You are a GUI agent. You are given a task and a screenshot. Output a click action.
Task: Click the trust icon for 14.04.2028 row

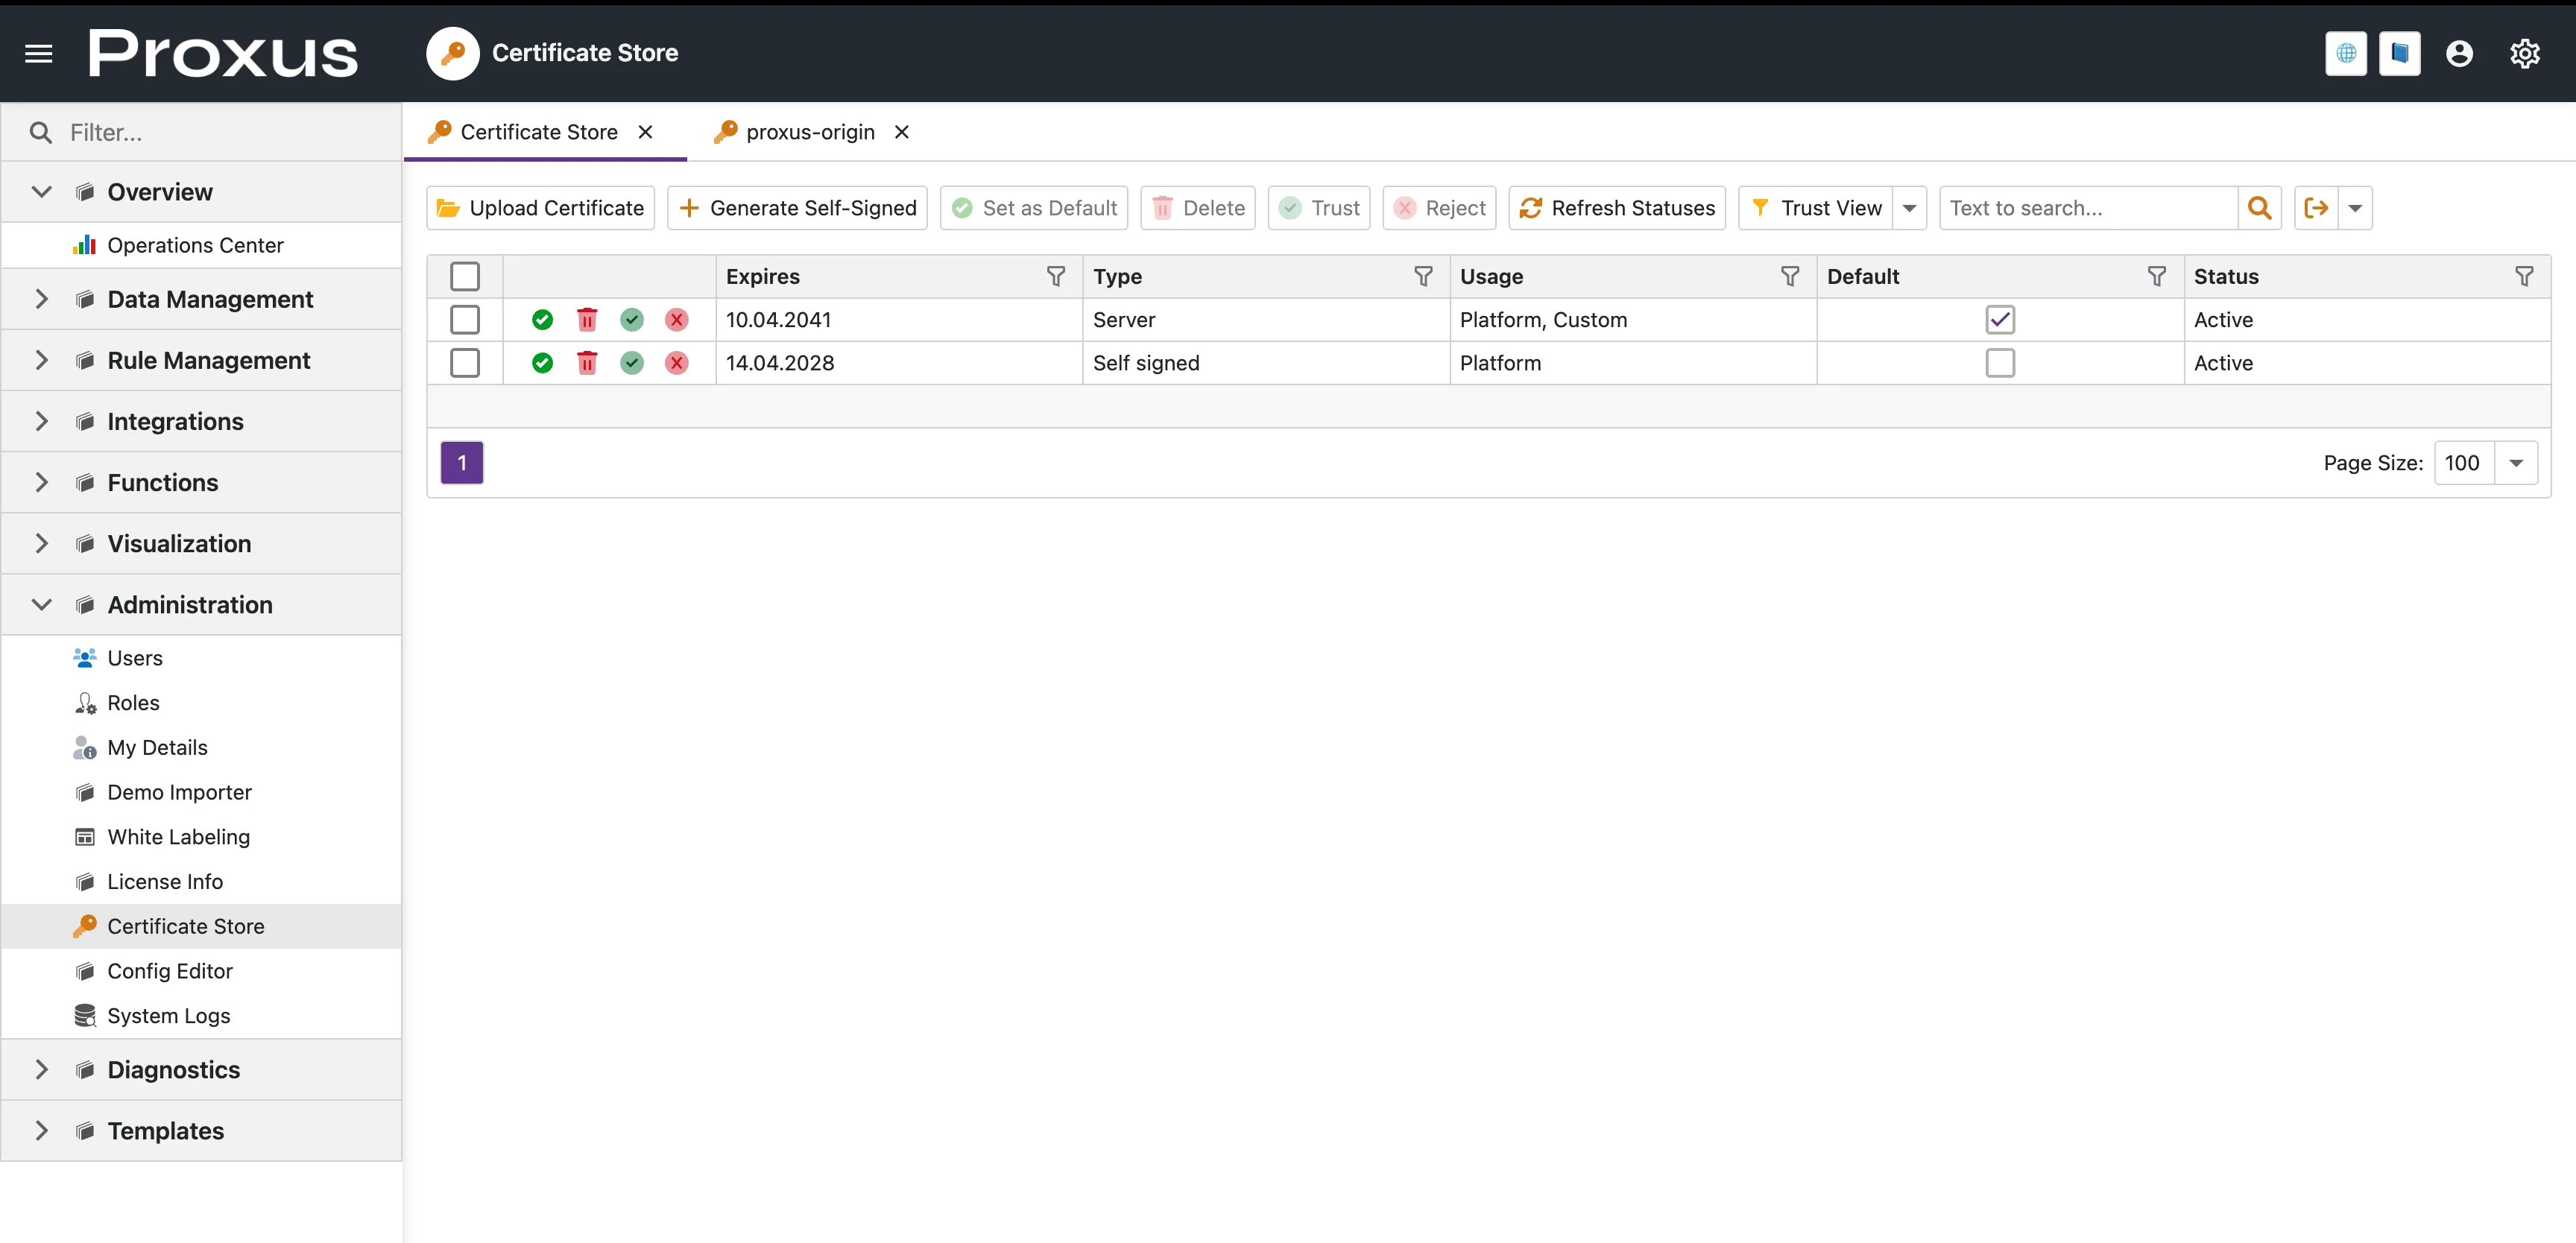point(632,363)
